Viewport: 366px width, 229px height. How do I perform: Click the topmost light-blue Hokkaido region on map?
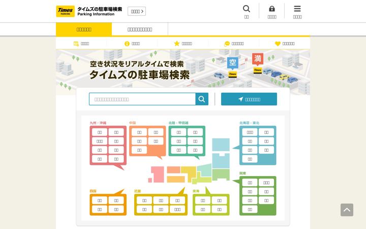tap(221, 145)
